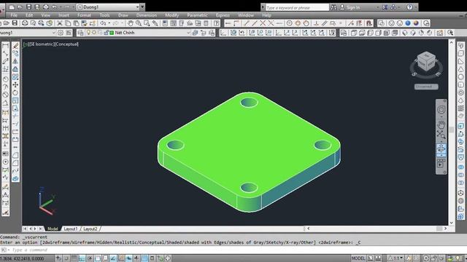The width and height of the screenshot is (467, 262).
Task: Select the Erase tool in Modify toolbar
Action: tap(16, 45)
